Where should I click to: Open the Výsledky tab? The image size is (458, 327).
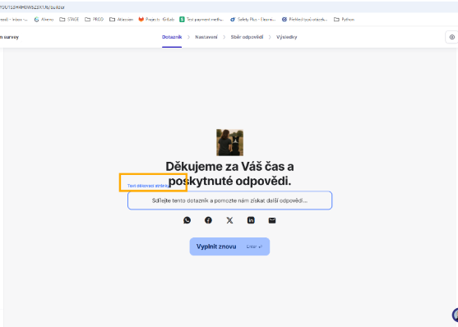point(286,37)
